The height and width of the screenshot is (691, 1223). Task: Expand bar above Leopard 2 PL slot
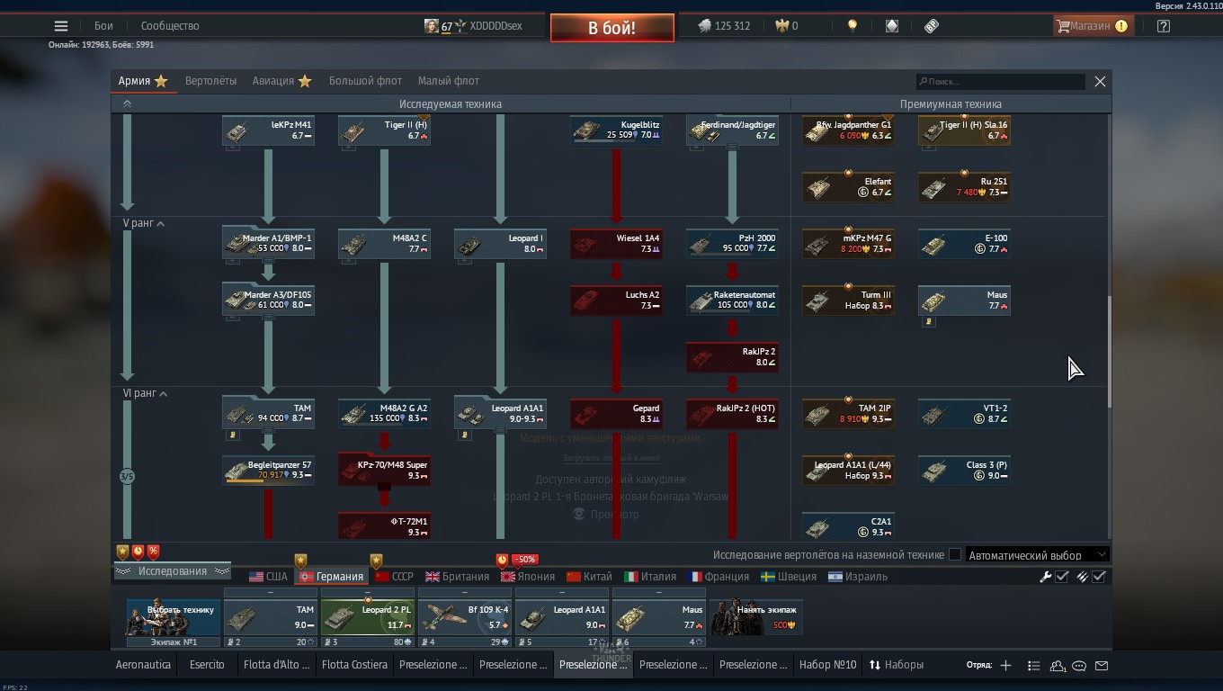368,593
